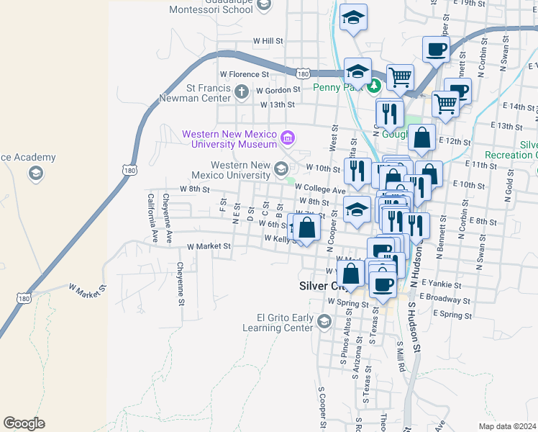
Task: Click the F St label
Action: pyautogui.click(x=223, y=205)
